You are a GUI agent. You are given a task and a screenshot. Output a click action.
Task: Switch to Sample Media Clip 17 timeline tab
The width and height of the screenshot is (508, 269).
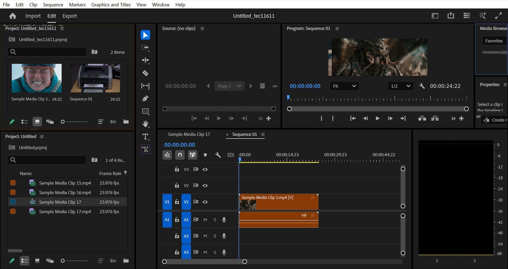tap(189, 134)
